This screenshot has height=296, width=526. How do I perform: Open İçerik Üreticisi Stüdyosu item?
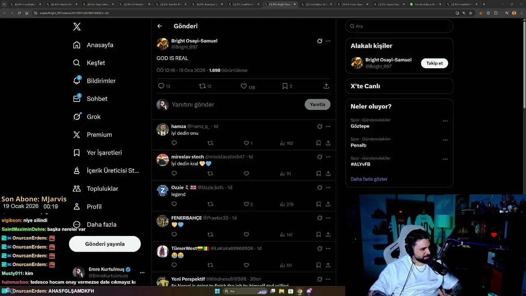pyautogui.click(x=106, y=171)
